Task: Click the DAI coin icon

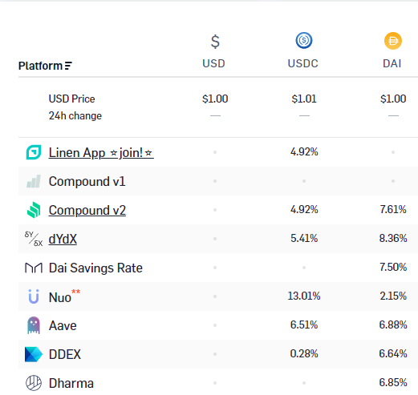Action: coord(393,41)
